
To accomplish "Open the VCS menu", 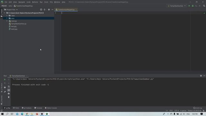I will click(x=51, y=2).
